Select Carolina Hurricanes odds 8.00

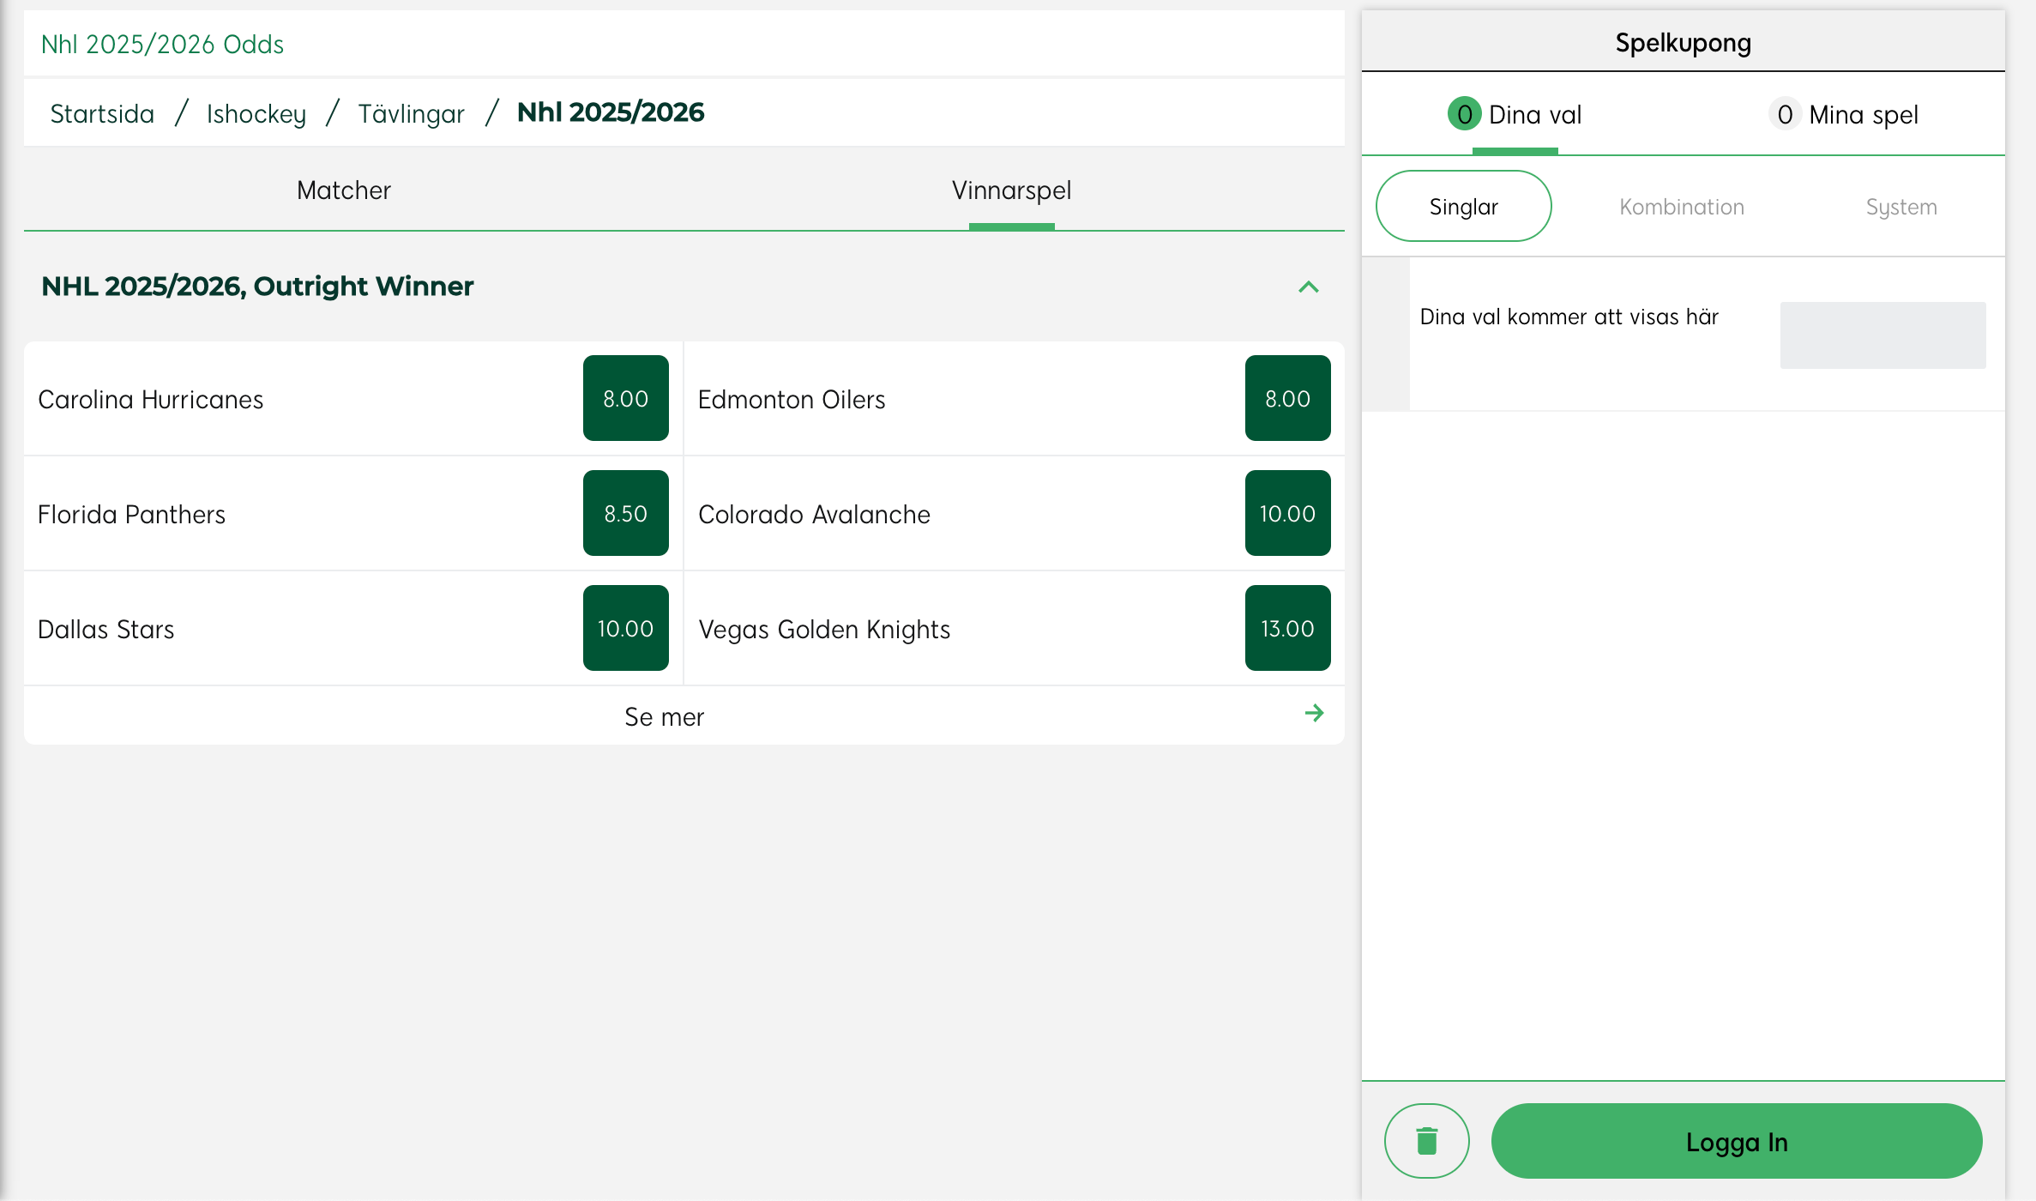click(x=625, y=398)
